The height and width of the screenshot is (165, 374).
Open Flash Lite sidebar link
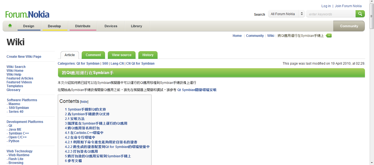16,159
